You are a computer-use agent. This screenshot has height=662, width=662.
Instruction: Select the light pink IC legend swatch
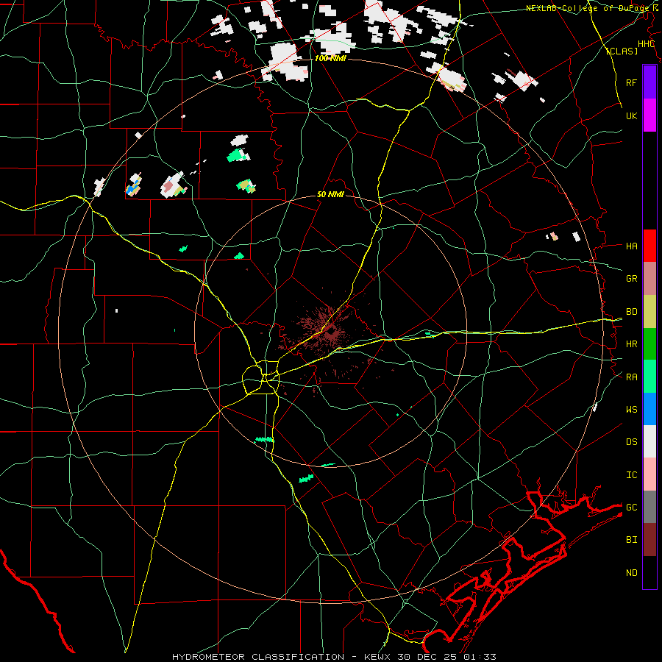coord(649,474)
